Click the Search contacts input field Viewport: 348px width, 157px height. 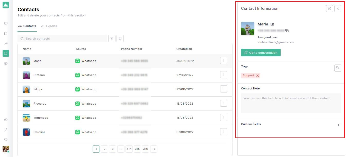pos(64,39)
